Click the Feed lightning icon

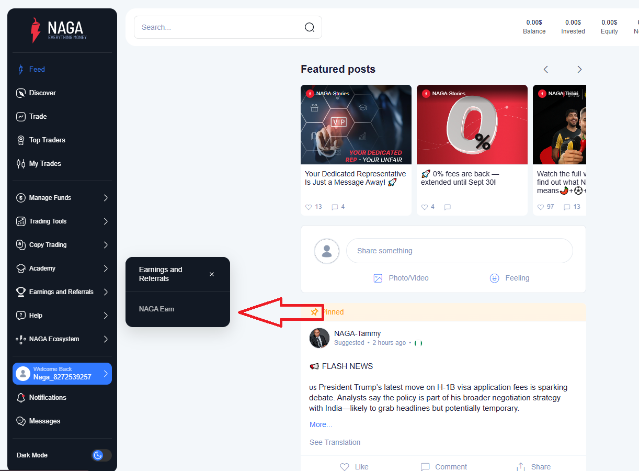21,69
